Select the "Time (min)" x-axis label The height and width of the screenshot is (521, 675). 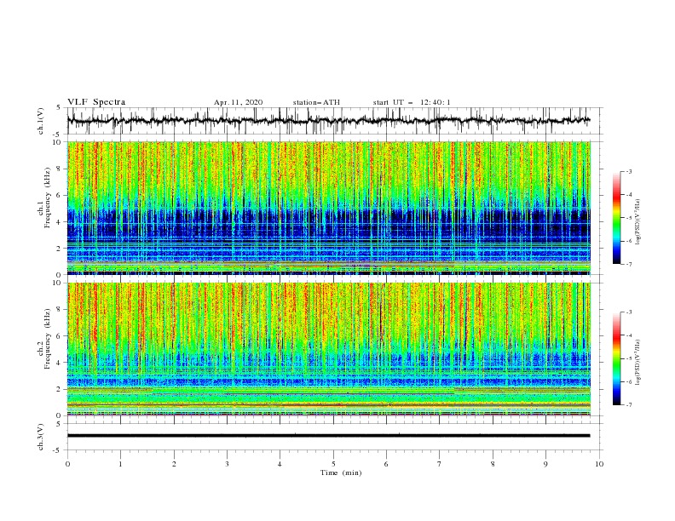[341, 472]
